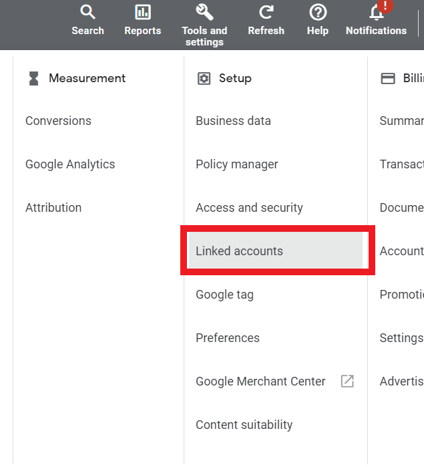Open the Notifications bell icon
Screen dimensions: 424x467
tap(377, 13)
